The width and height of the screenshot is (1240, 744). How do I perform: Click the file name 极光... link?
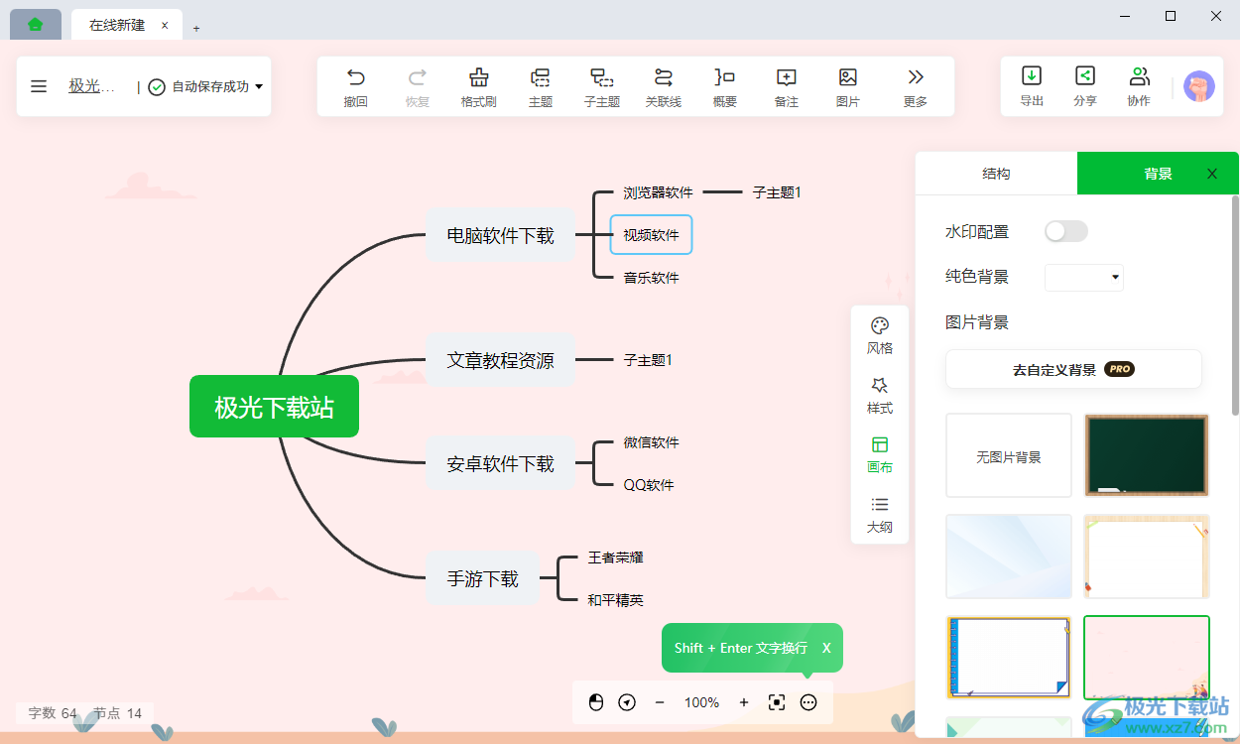(x=91, y=86)
